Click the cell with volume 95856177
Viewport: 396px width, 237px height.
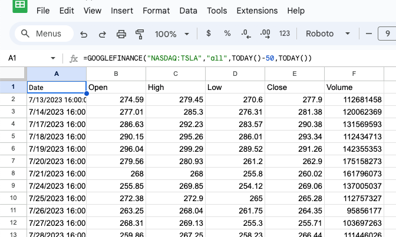354,211
